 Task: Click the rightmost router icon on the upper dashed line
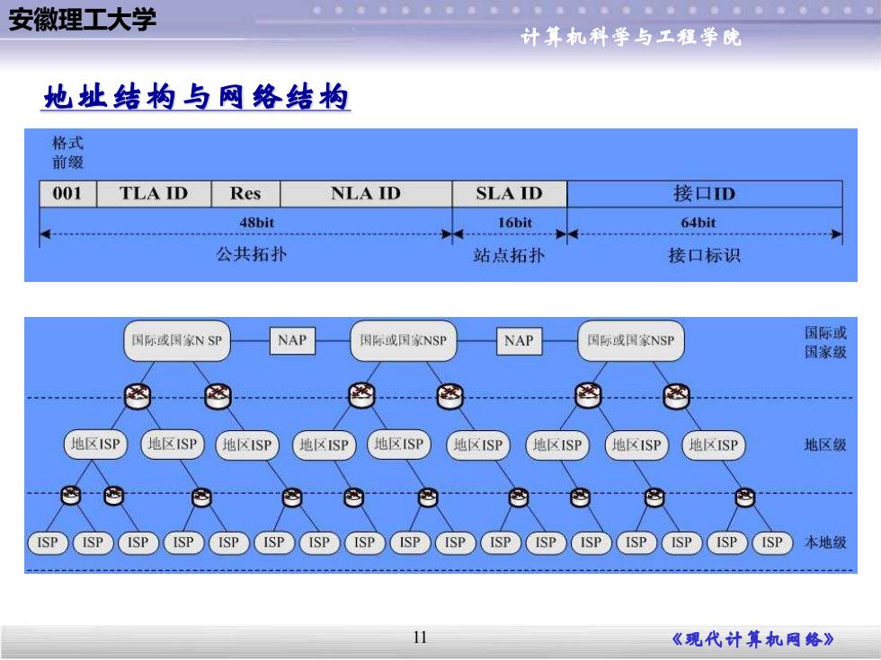point(676,396)
